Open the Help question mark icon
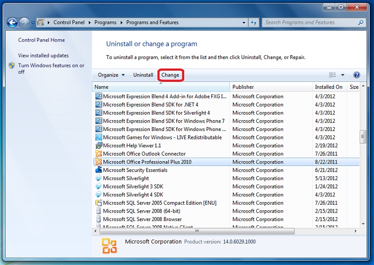 pos(356,75)
